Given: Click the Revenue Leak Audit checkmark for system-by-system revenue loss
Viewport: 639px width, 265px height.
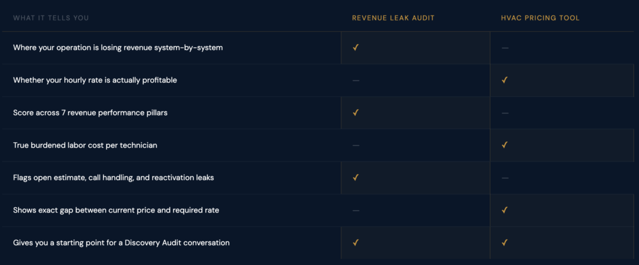Looking at the screenshot, I should [x=356, y=47].
